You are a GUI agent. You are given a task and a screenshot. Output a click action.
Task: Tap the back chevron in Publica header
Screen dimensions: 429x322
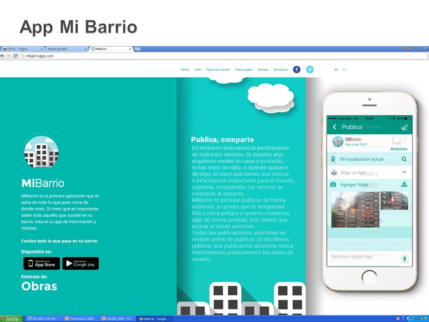[334, 127]
